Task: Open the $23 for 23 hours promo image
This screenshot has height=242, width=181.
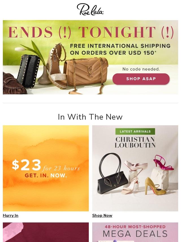Action: 46,168
